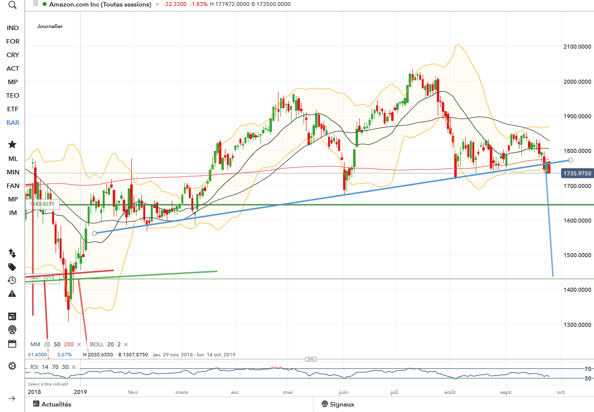Select ML in the left sidebar
Screen dimensions: 594x412
[13, 159]
